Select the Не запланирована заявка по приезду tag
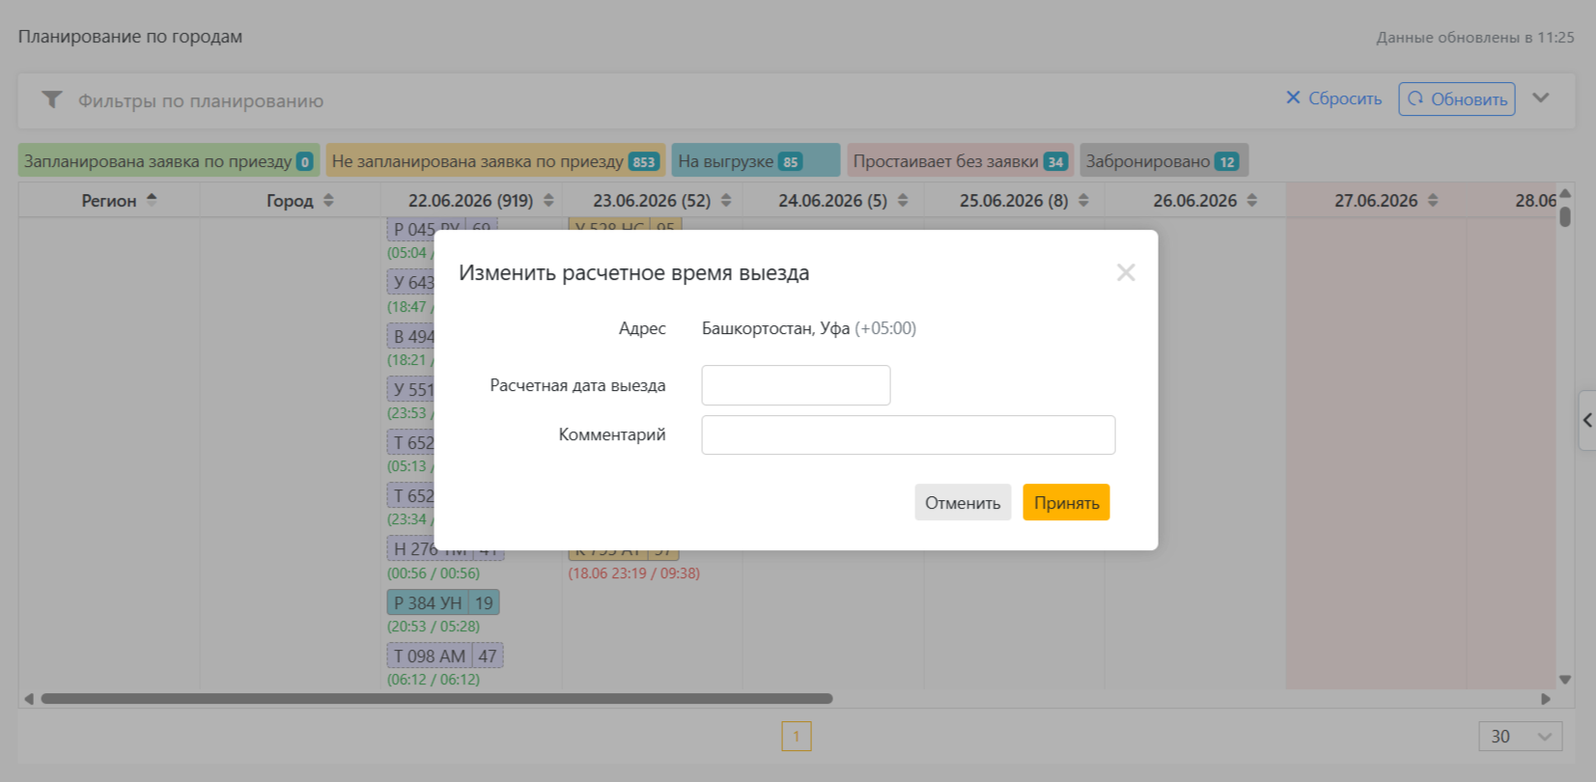Viewport: 1596px width, 782px height. coord(495,161)
